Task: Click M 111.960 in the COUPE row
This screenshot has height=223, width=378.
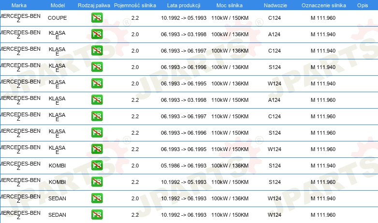Action: coord(323,18)
